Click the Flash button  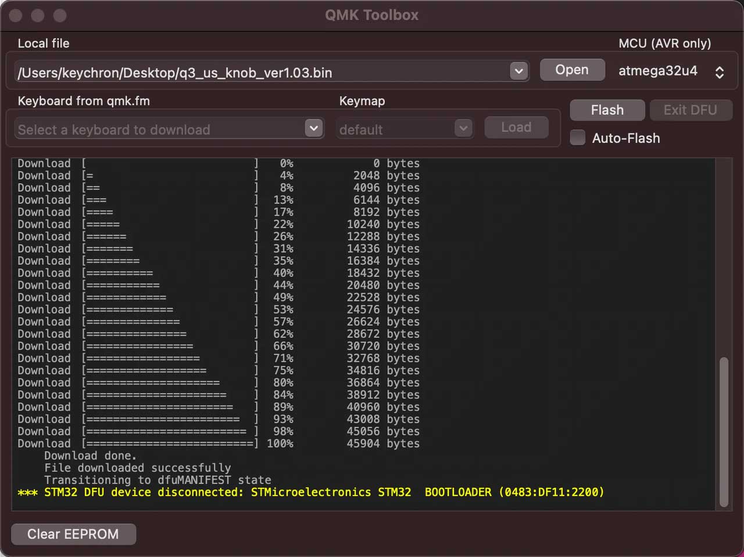(607, 110)
